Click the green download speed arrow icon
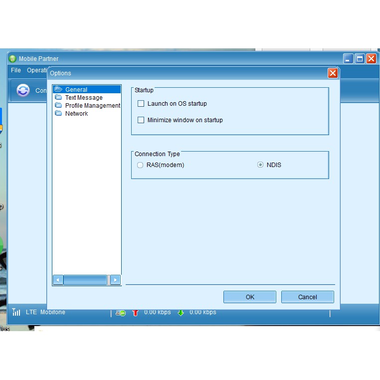This screenshot has height=380, width=380. [x=181, y=313]
